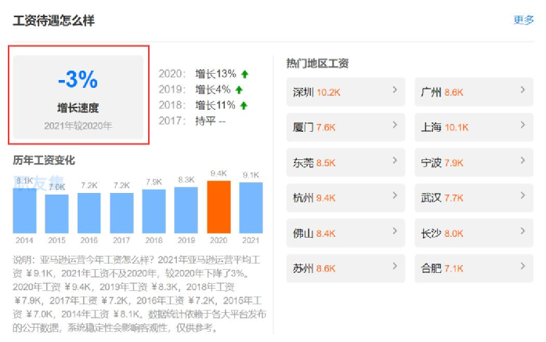Open the 广州 8.6K salary card
This screenshot has height=342, width=546.
click(x=474, y=92)
